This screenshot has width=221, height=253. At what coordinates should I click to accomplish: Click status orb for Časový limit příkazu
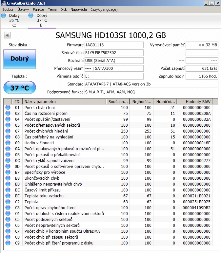pyautogui.click(x=8, y=190)
